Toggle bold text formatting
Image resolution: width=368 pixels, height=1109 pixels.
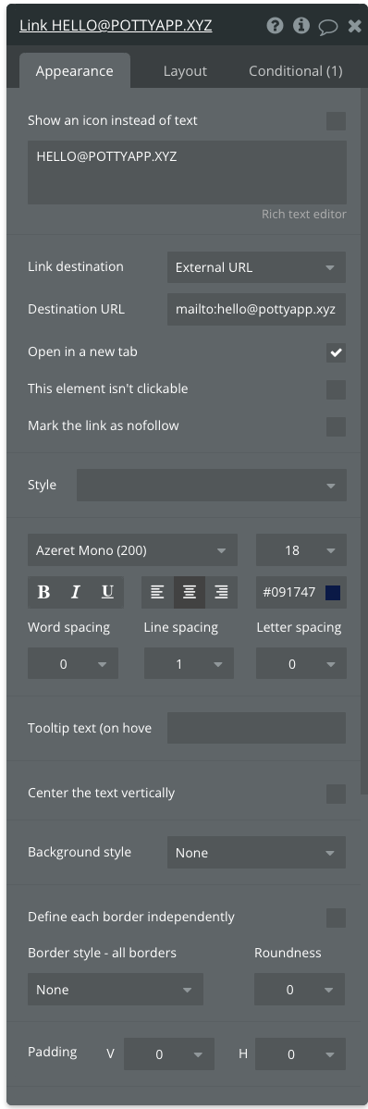click(x=43, y=593)
